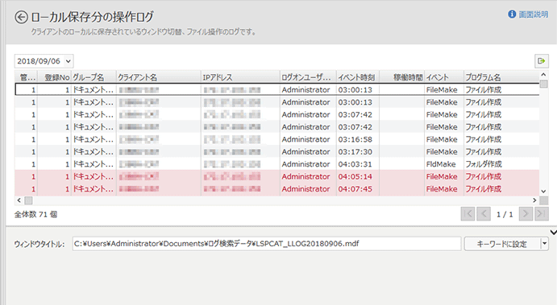Click the blue info icon beside 画面説明
Viewport: 557px width, 305px height.
[512, 14]
